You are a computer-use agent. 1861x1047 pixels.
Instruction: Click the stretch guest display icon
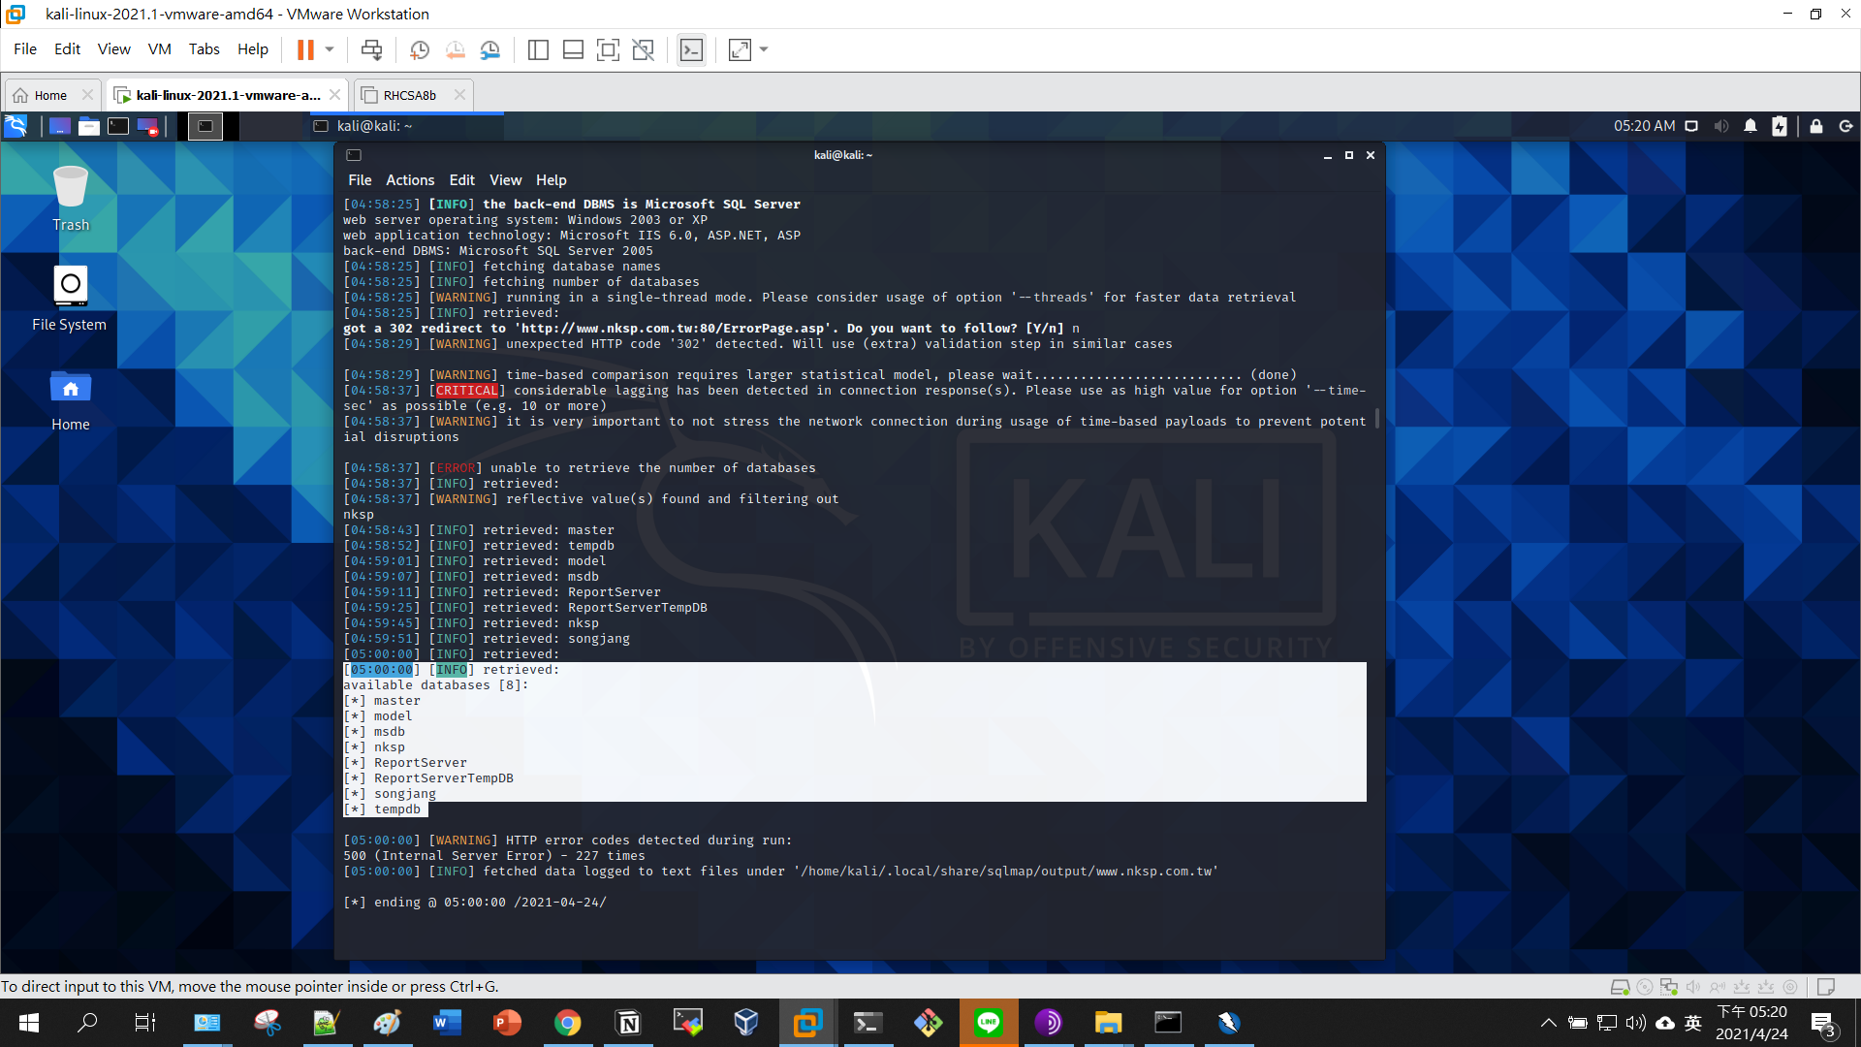pyautogui.click(x=740, y=49)
